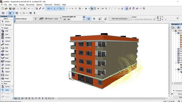The image size is (182, 102).
Task: Toggle the guide lines snap button
Action: pyautogui.click(x=48, y=8)
